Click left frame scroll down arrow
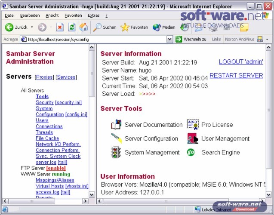This screenshot has width=274, height=215. click(92, 194)
